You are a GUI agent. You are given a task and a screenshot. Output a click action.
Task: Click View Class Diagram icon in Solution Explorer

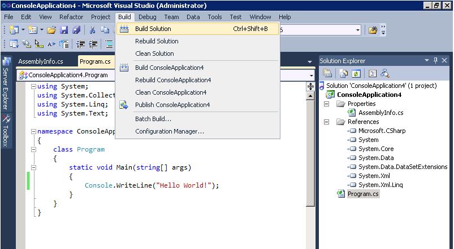[x=385, y=73]
